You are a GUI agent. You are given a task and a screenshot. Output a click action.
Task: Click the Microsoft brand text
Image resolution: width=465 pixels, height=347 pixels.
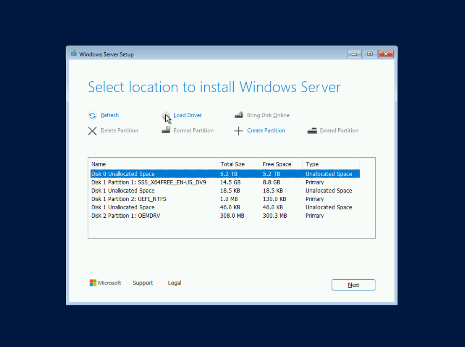click(109, 283)
